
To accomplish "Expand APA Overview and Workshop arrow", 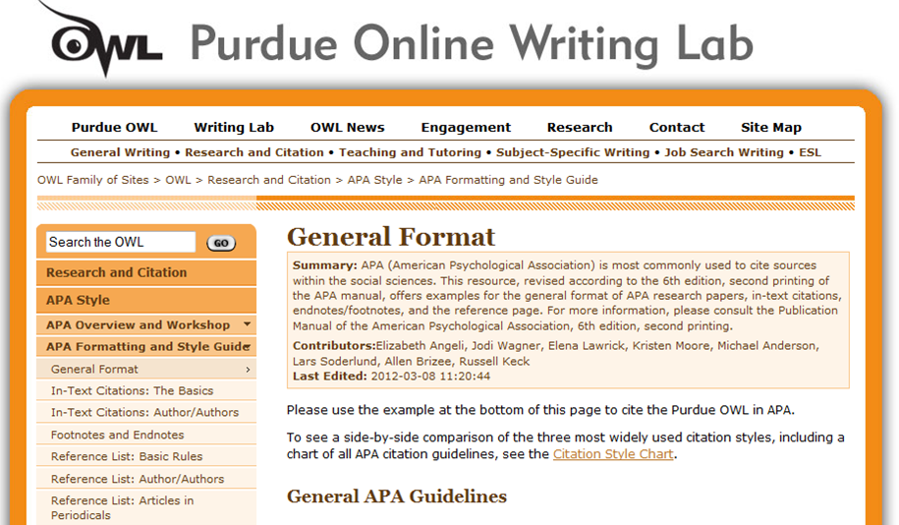I will point(248,324).
